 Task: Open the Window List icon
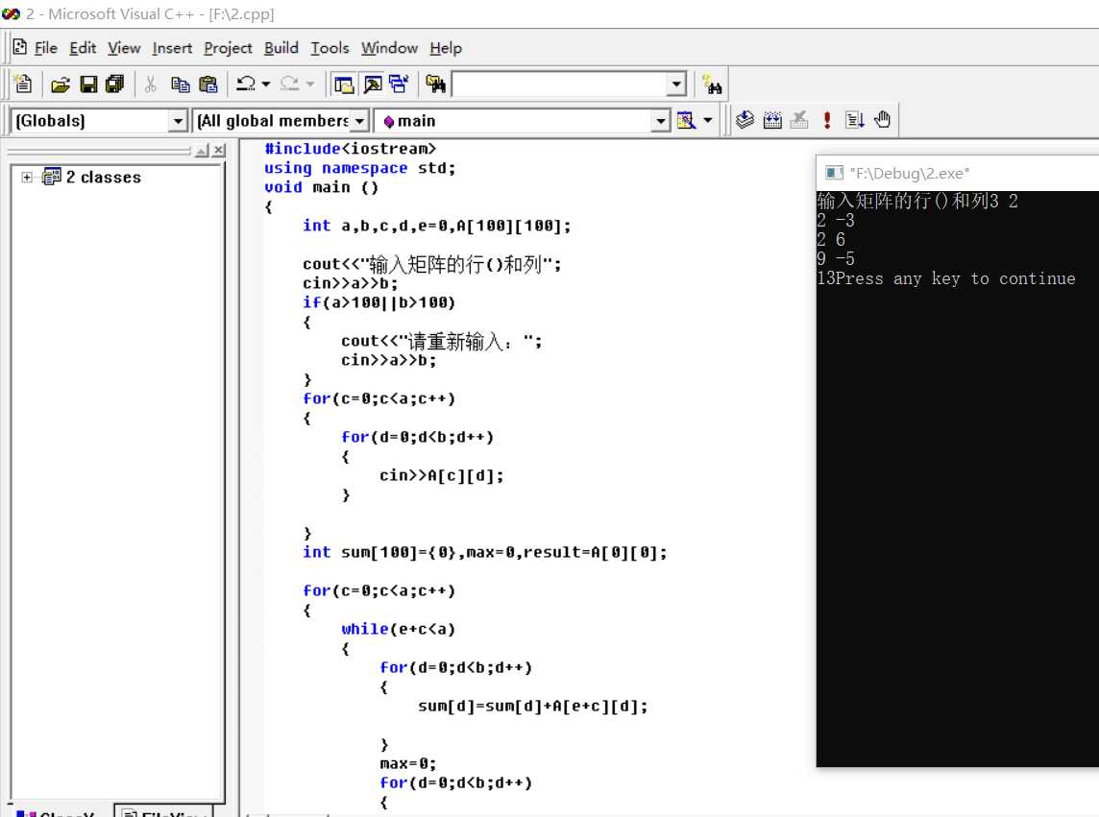pos(399,84)
